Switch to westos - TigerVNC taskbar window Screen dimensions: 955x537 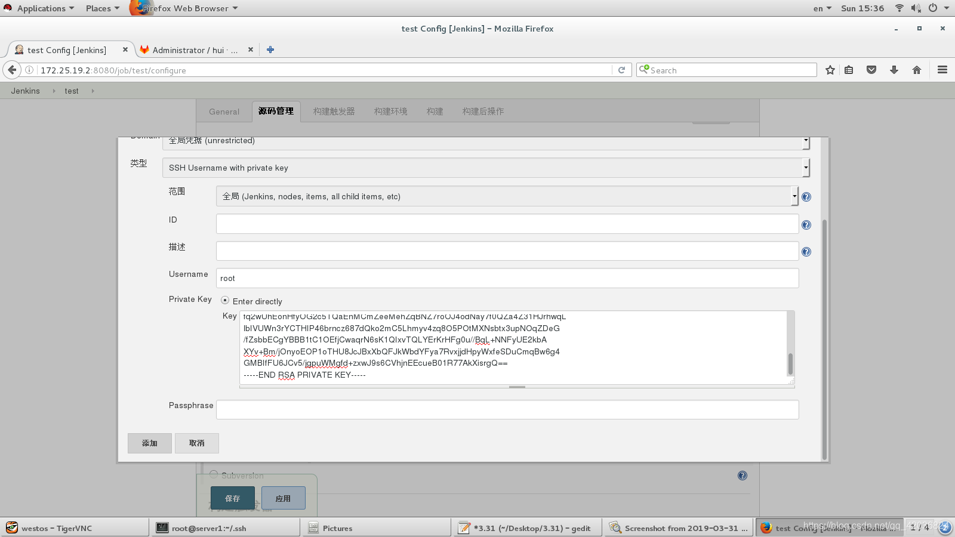75,527
